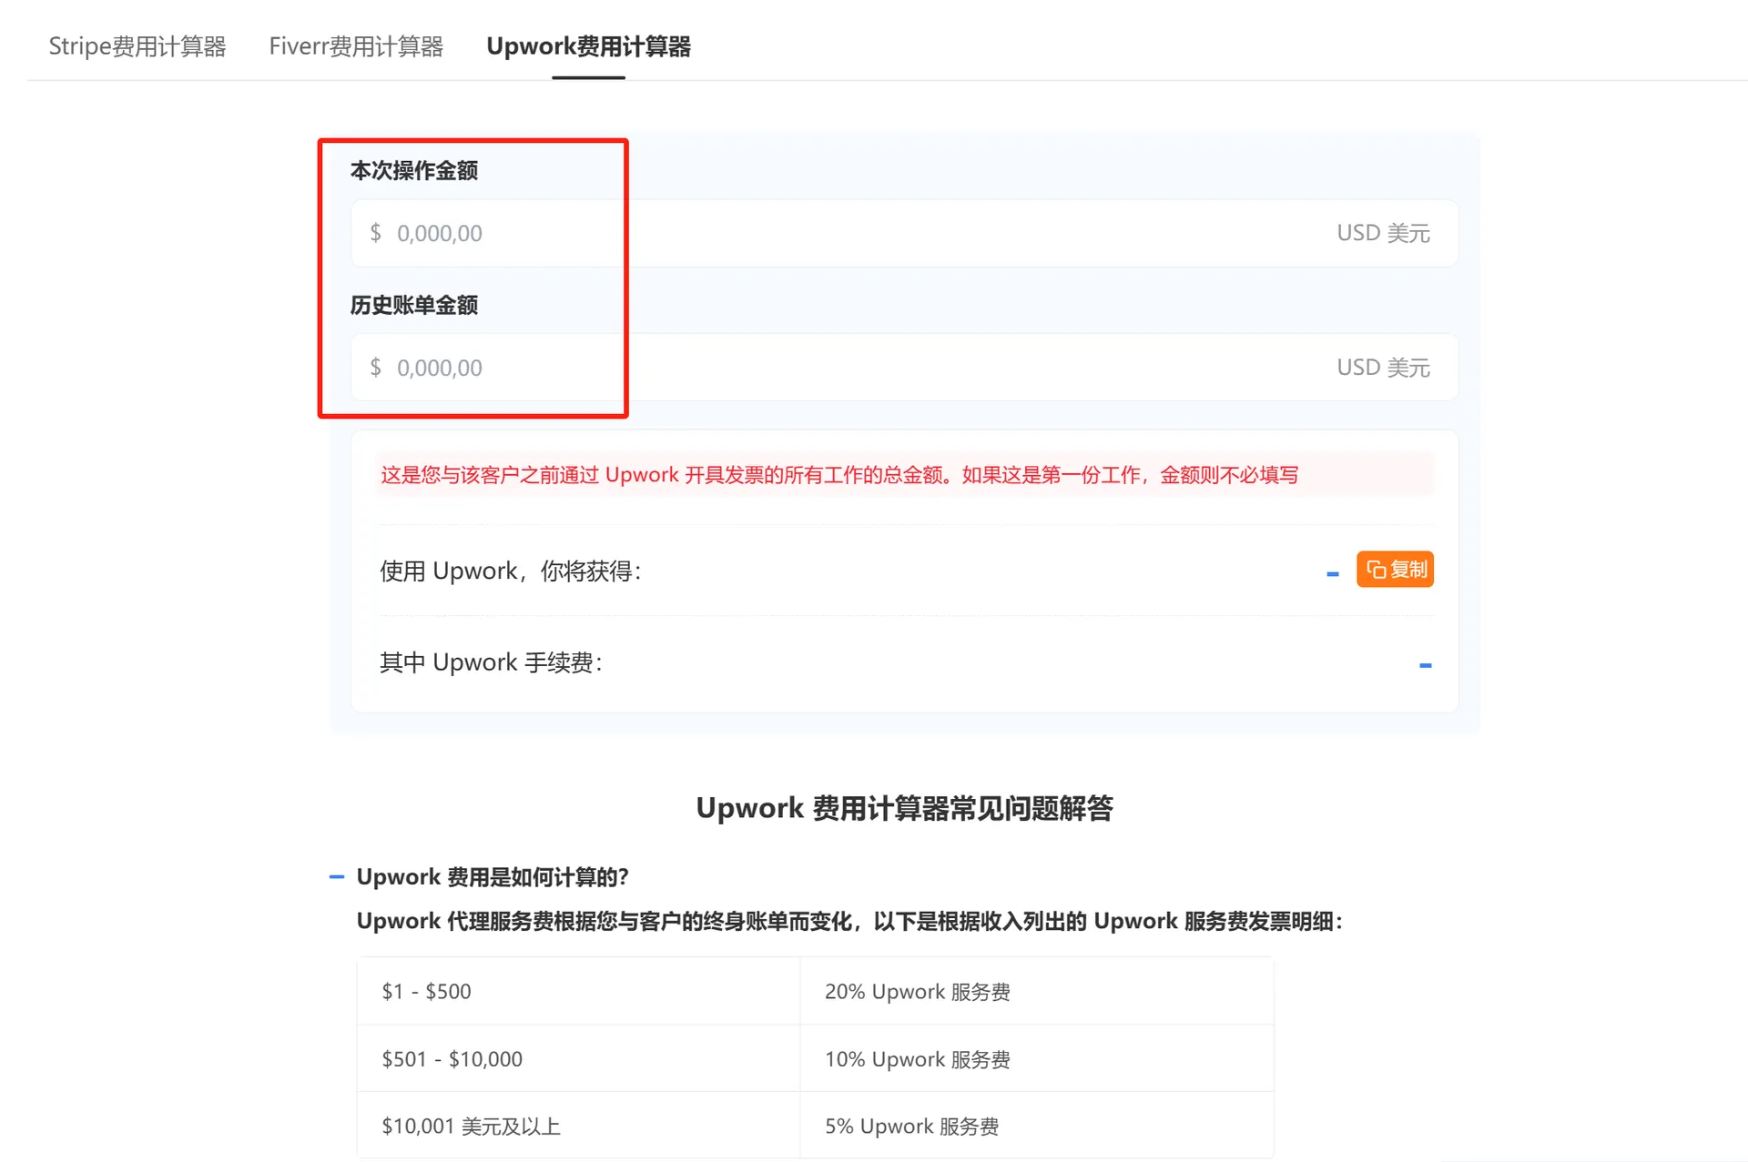Image resolution: width=1748 pixels, height=1162 pixels.
Task: Focus the 本次操作金额 amount input field
Action: pyautogui.click(x=905, y=233)
